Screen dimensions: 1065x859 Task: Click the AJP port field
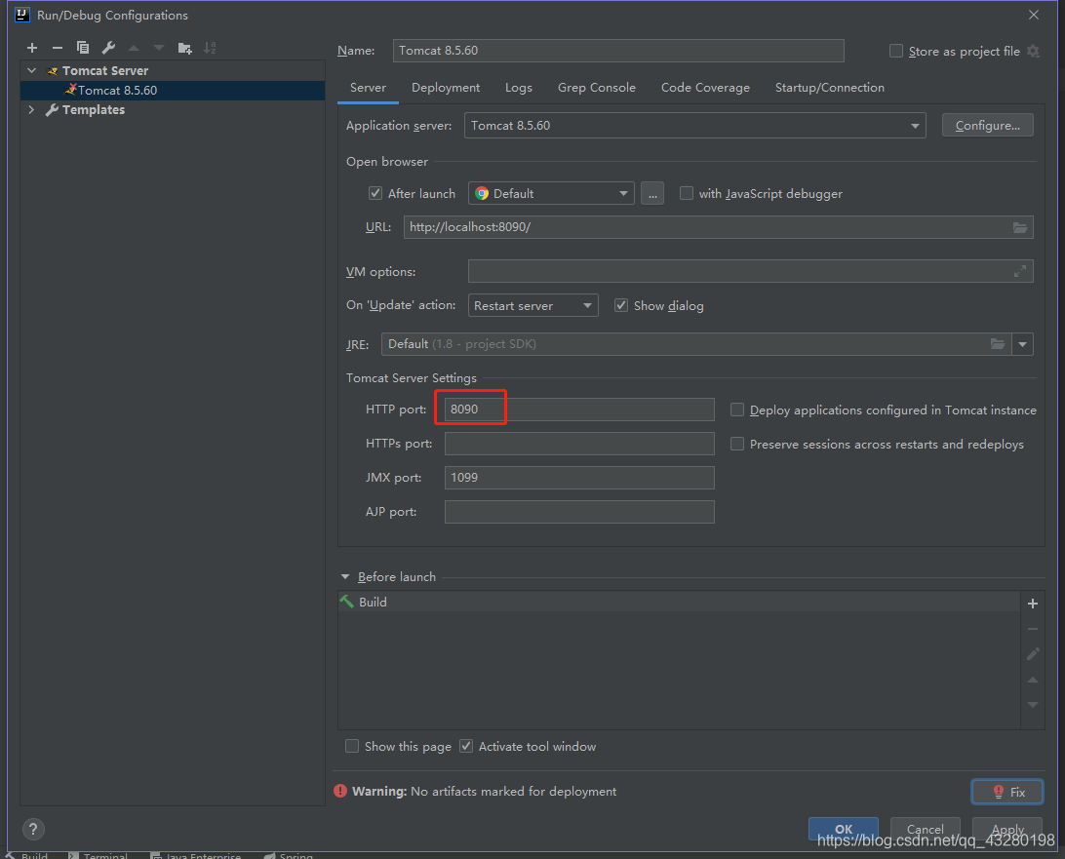(x=579, y=511)
